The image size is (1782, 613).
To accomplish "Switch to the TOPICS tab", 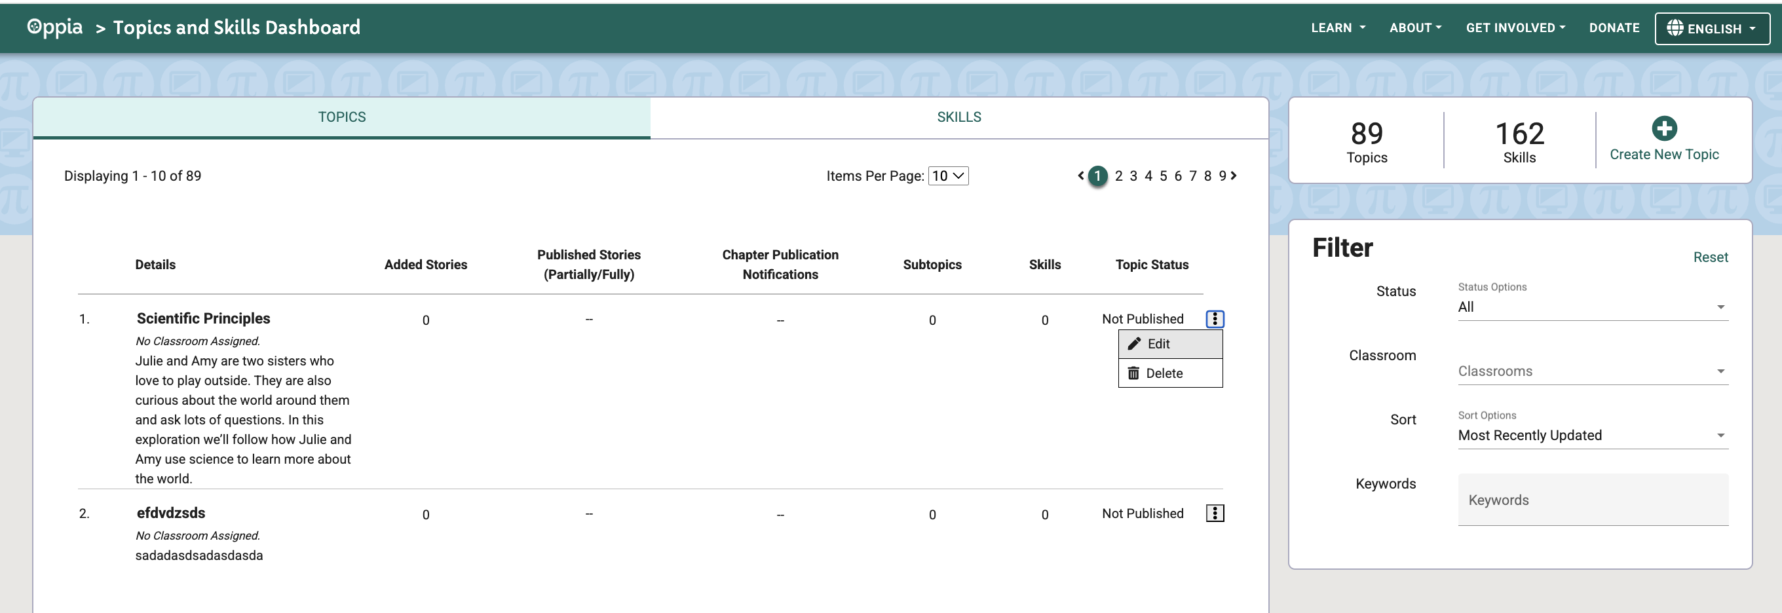I will pos(342,118).
